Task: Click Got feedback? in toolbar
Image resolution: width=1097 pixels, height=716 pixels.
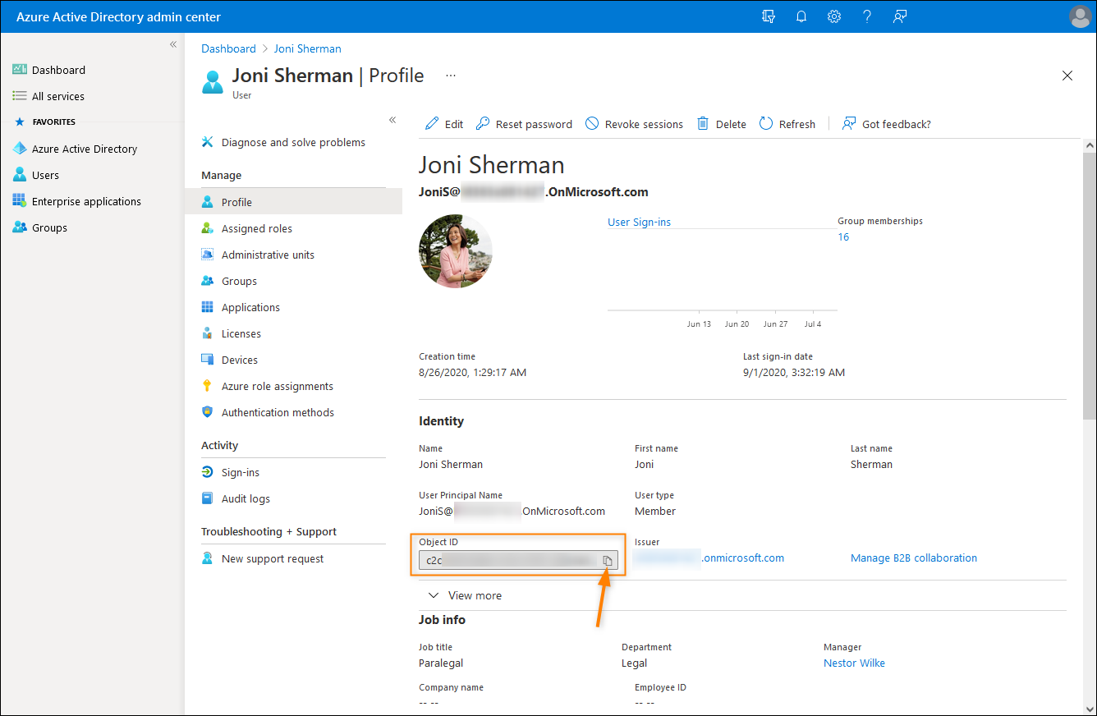Action: (887, 124)
